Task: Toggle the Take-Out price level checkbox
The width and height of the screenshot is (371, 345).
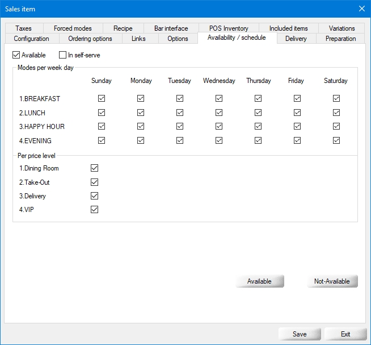Action: click(x=95, y=182)
